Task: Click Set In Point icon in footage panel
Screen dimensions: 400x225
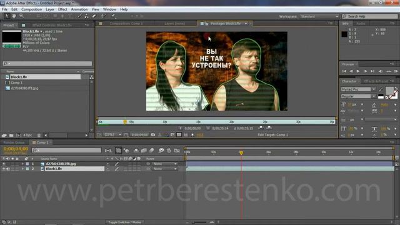Action: pyautogui.click(x=180, y=128)
